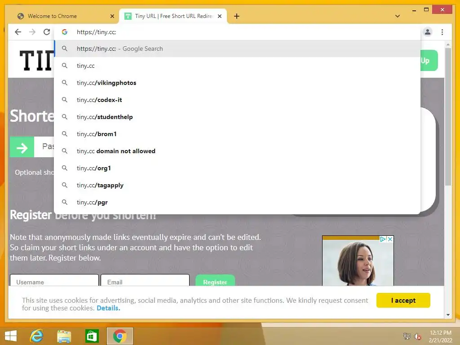
Task: Pick the tiny.cc/brom1 suggestion
Action: click(x=237, y=134)
